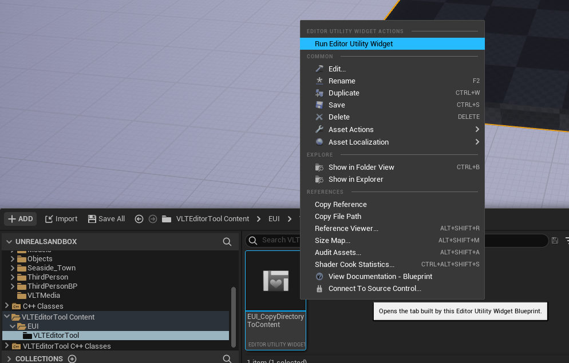Click the Duplicate icon in the context menu
Image resolution: width=569 pixels, height=363 pixels.
click(x=319, y=93)
